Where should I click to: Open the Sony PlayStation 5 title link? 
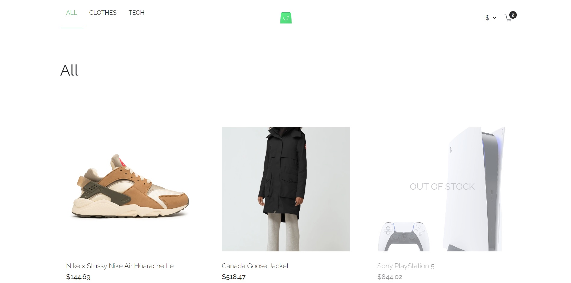click(406, 266)
